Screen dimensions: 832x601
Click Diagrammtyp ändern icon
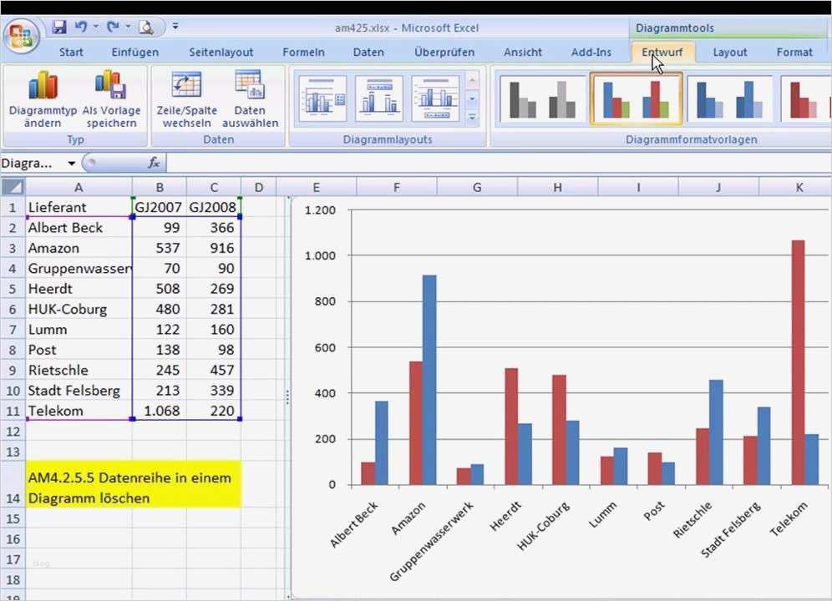[x=43, y=85]
